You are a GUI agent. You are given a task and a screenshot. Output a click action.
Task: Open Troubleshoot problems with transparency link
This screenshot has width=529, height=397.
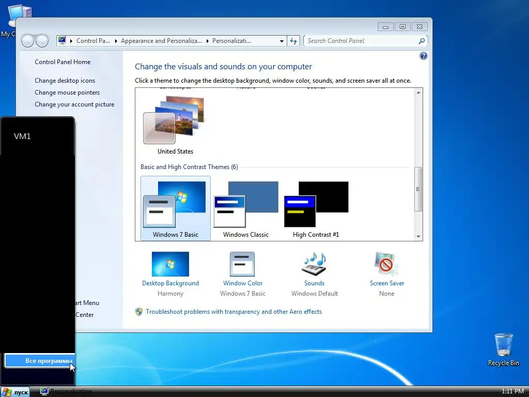(x=234, y=312)
